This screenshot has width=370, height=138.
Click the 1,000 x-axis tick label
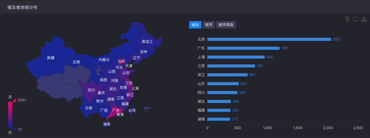click(268, 128)
